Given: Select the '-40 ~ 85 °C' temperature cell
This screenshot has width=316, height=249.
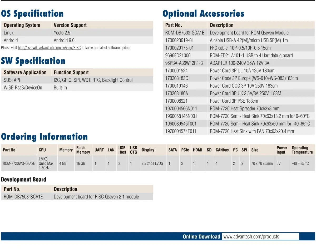Looking at the screenshot, I should click(300, 163).
